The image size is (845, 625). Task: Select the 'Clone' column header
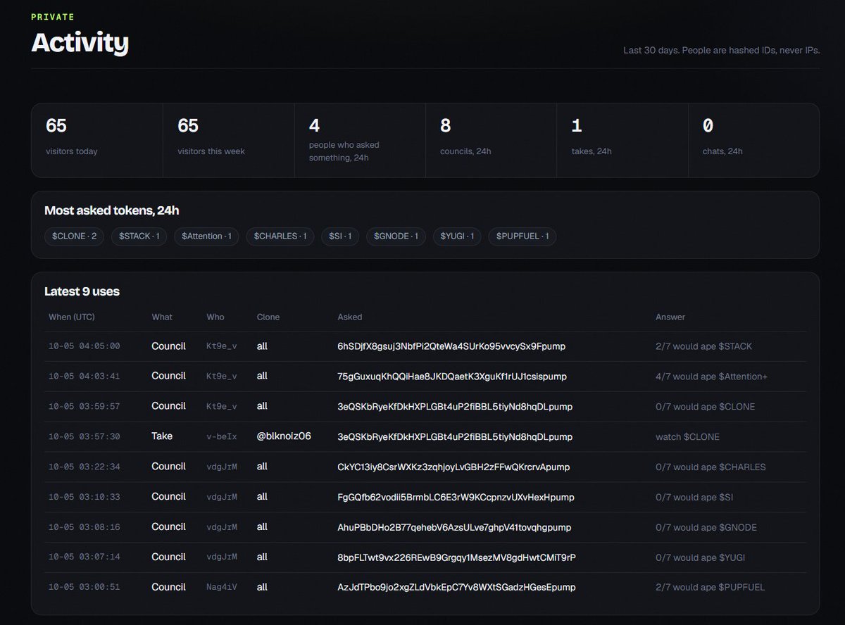pyautogui.click(x=268, y=317)
